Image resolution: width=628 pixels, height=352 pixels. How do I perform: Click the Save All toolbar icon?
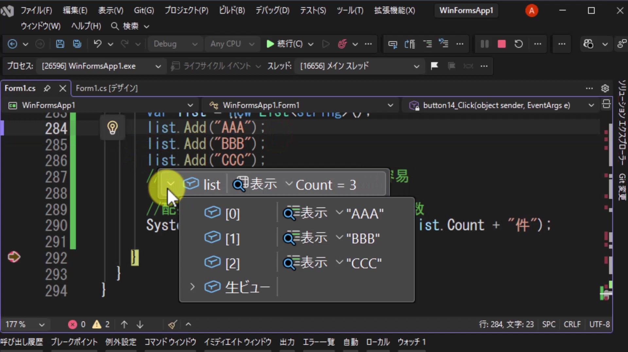77,44
